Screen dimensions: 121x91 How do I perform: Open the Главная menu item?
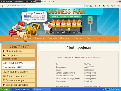(15, 38)
